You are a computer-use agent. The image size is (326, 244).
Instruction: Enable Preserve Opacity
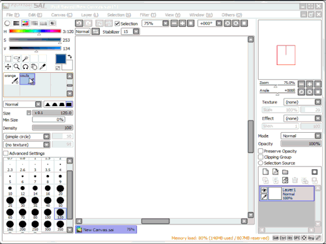coord(261,151)
